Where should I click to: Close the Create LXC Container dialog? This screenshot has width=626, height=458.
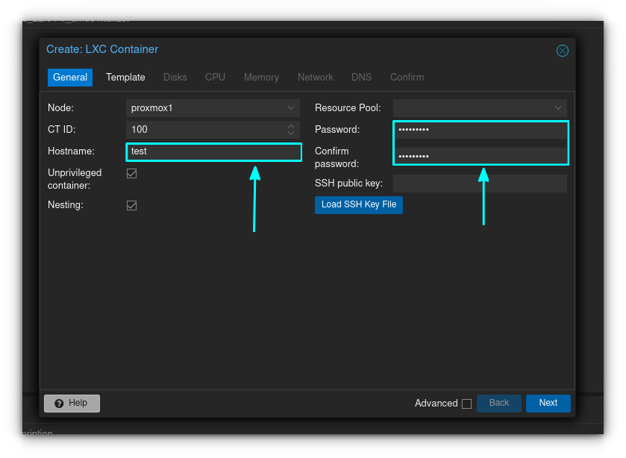(x=563, y=51)
